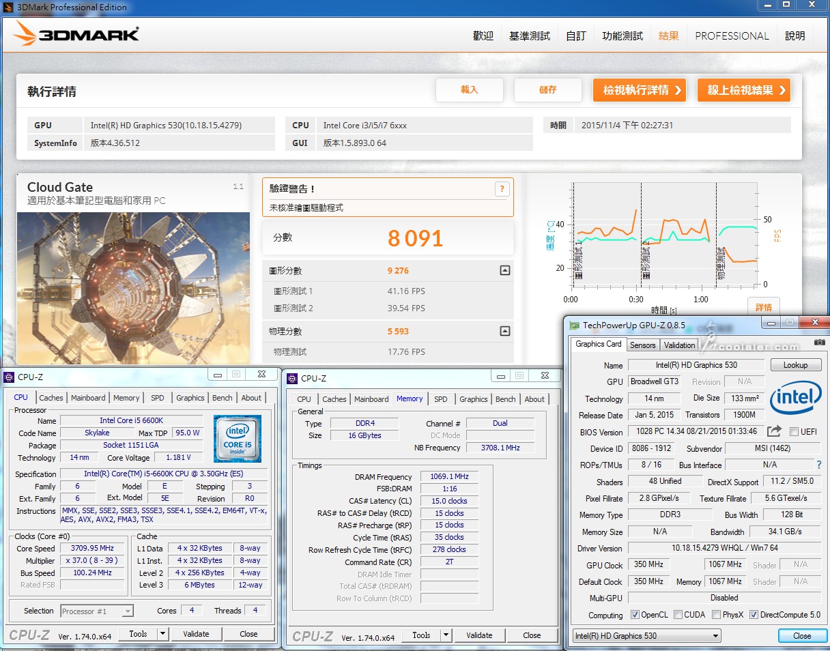This screenshot has width=830, height=651.
Task: Check the CUDA computing checkbox
Action: (678, 615)
